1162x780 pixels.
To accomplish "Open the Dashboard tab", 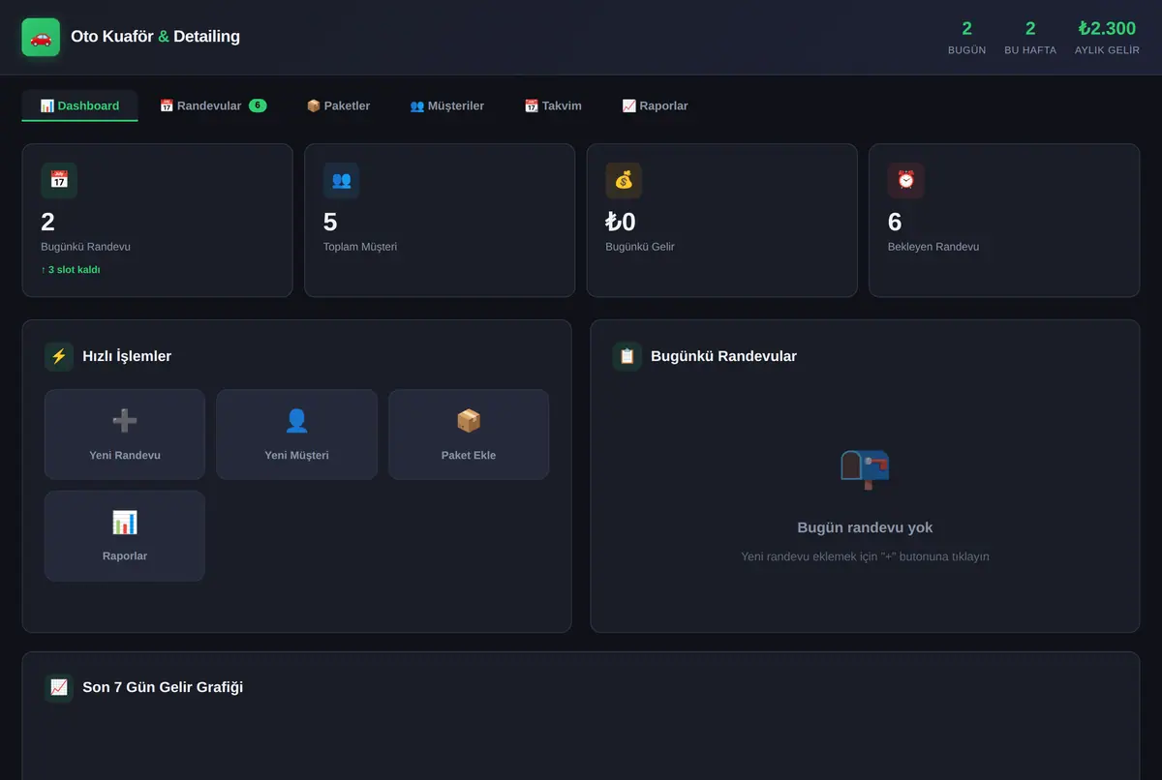I will (79, 105).
